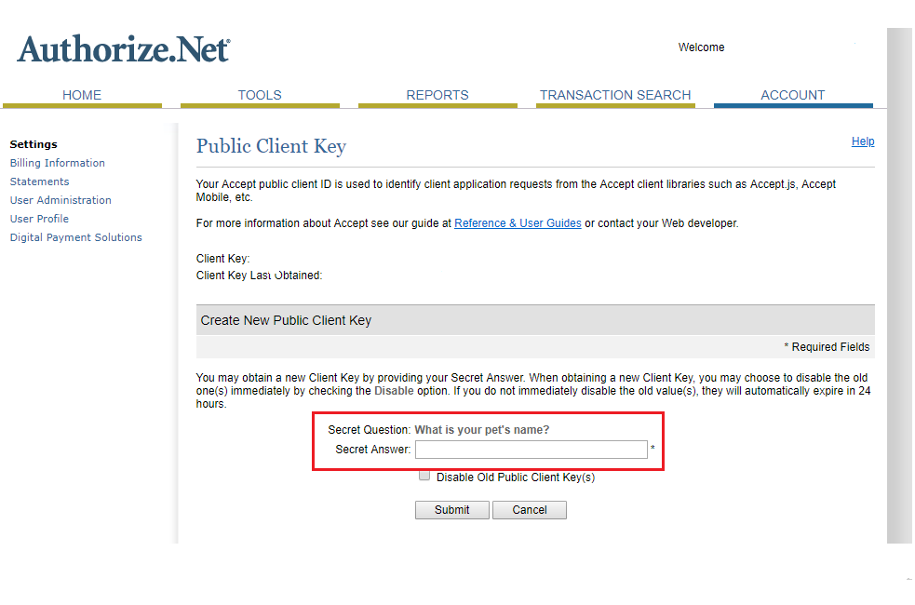The width and height of the screenshot is (915, 605).
Task: Open Digital Payment Solutions
Action: (75, 236)
